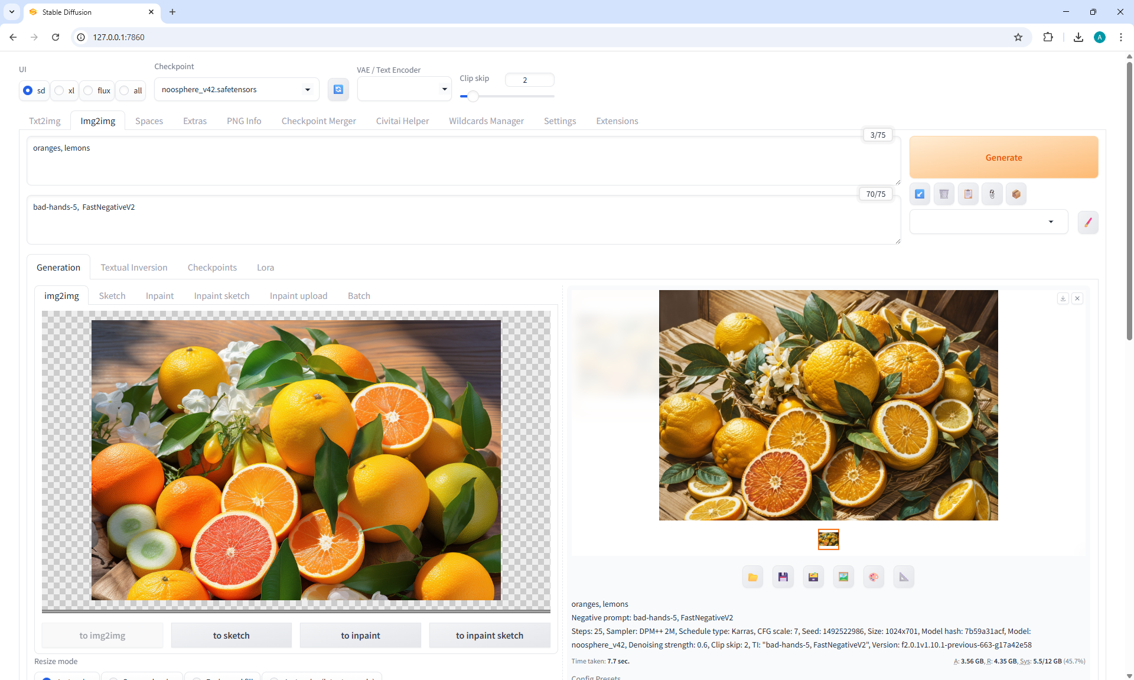Open the Inpaint sketch tab

pos(221,295)
